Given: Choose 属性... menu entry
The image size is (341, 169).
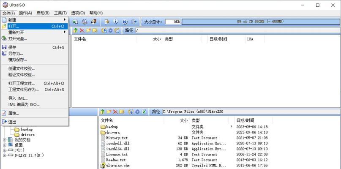Looking at the screenshot, I should pyautogui.click(x=35, y=113).
